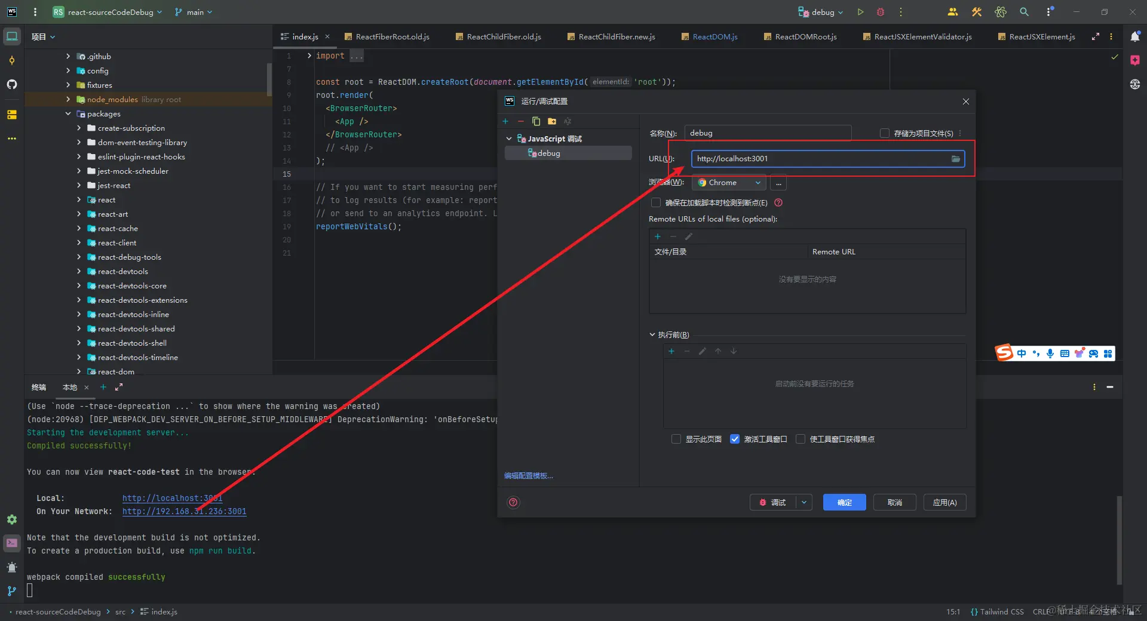Click the 取消 button
Image resolution: width=1147 pixels, height=621 pixels.
tap(895, 502)
